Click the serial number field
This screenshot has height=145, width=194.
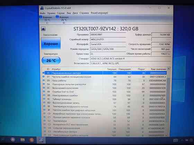pos(108,39)
